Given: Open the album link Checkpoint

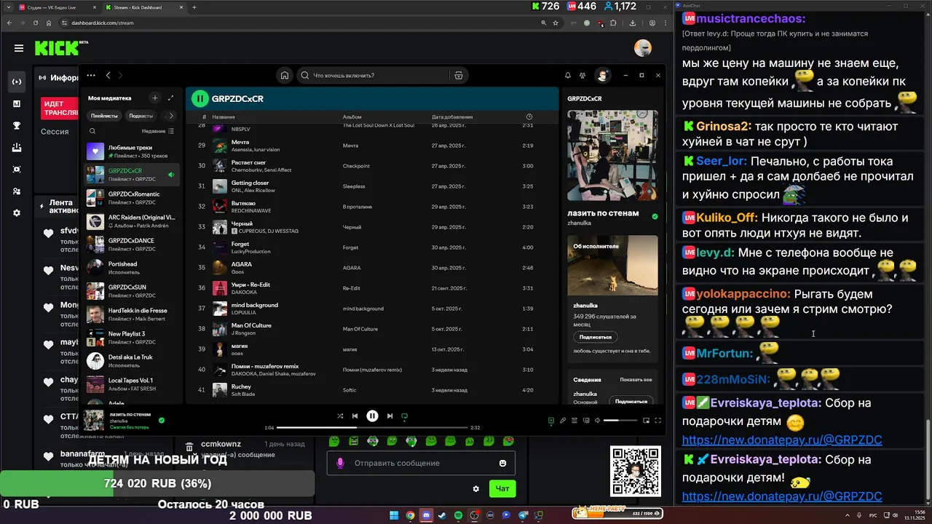Looking at the screenshot, I should [x=357, y=166].
